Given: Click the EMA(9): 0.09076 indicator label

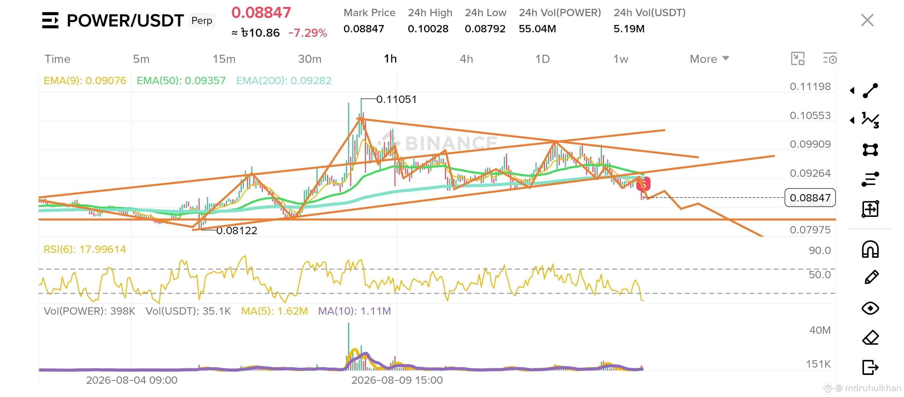Looking at the screenshot, I should [85, 81].
